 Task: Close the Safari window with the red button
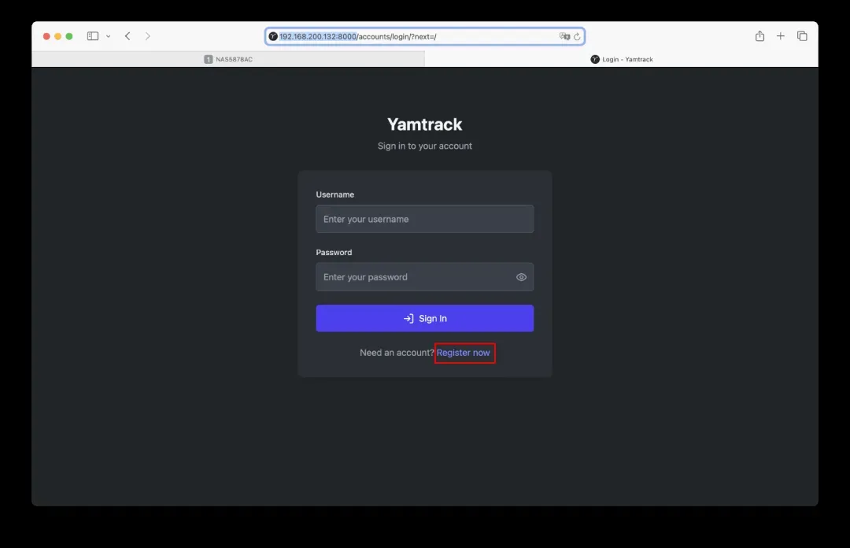click(x=46, y=36)
